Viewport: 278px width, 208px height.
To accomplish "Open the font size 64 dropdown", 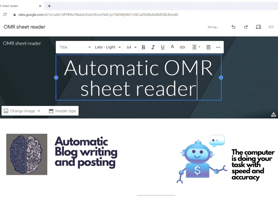I will [x=131, y=47].
